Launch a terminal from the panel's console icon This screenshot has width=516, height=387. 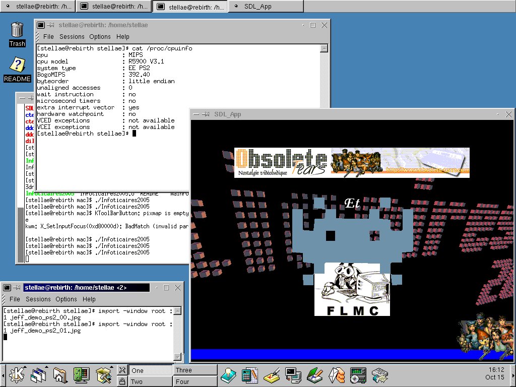293,375
